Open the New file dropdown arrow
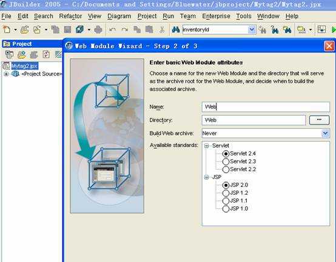 point(15,30)
